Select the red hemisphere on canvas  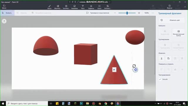point(46,46)
